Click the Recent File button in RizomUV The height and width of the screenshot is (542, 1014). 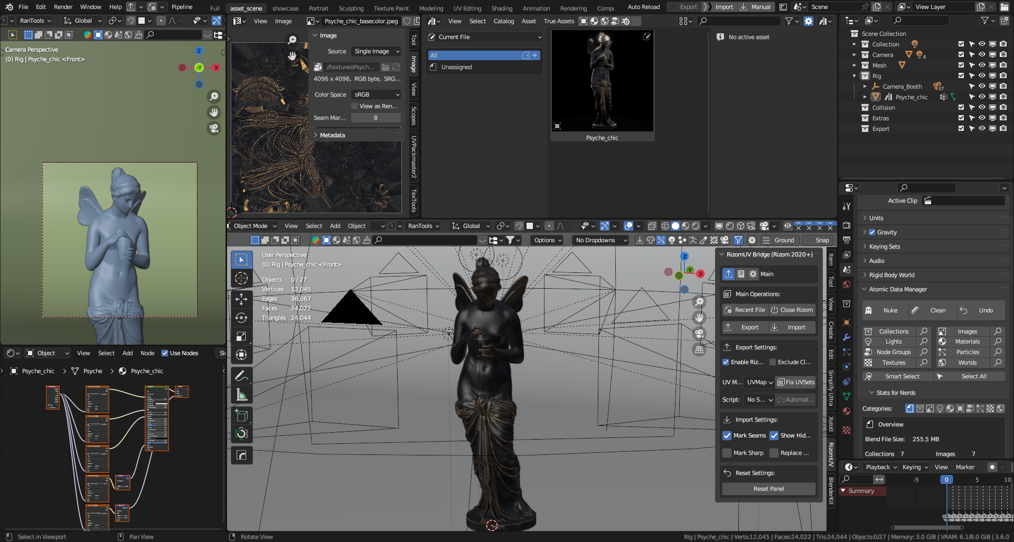click(745, 310)
